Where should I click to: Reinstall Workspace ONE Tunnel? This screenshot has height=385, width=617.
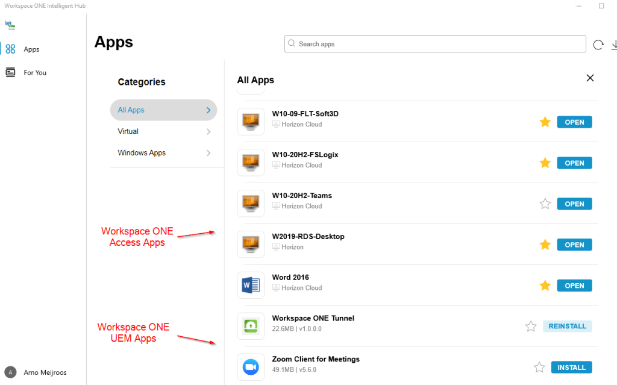pos(567,326)
